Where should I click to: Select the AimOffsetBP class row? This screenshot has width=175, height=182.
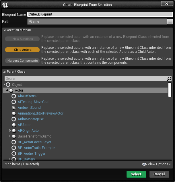(x=85, y=96)
